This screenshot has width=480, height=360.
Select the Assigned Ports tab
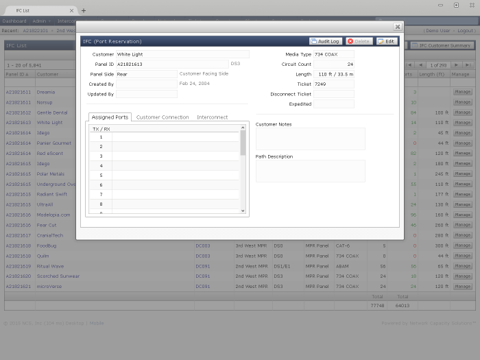108,117
